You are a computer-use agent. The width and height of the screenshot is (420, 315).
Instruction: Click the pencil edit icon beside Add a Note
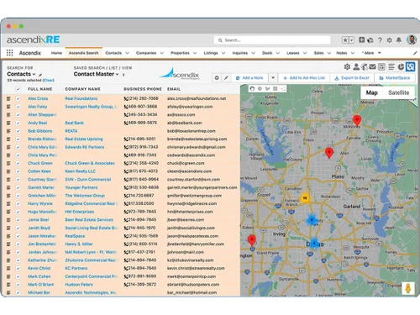pos(226,78)
